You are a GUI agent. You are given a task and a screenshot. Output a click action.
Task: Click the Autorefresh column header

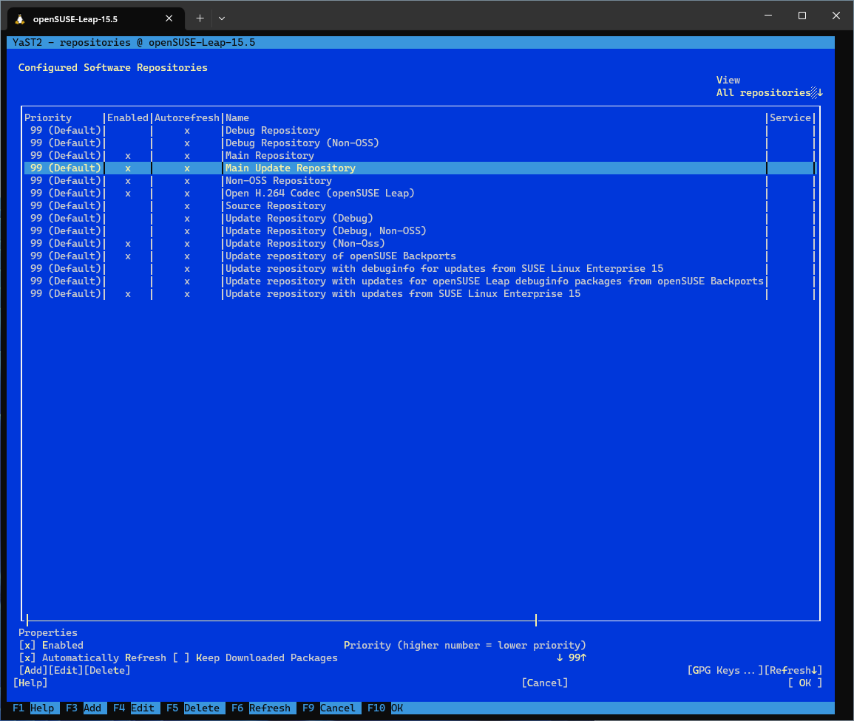[x=187, y=118]
